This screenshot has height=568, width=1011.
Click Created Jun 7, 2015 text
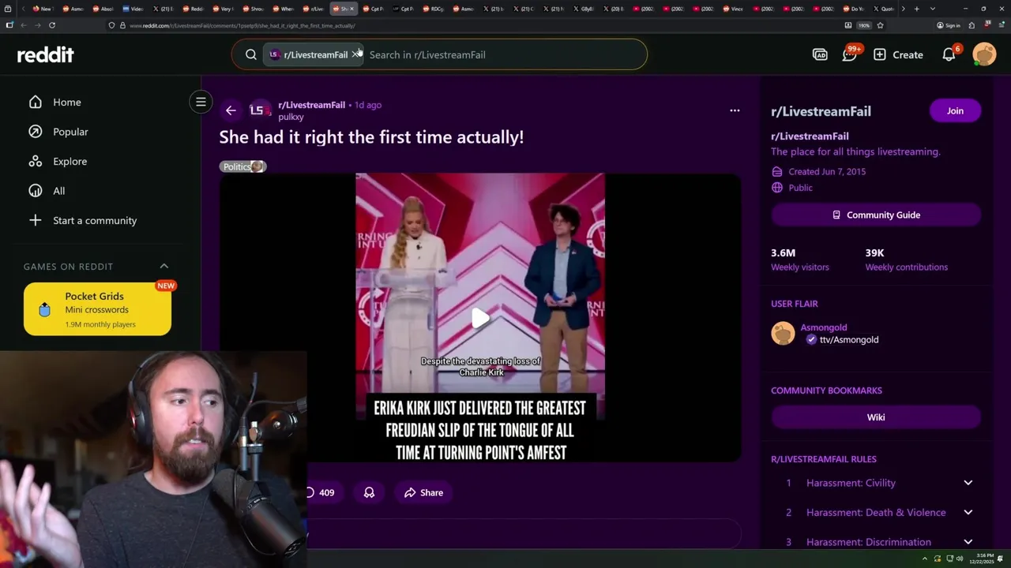click(827, 171)
